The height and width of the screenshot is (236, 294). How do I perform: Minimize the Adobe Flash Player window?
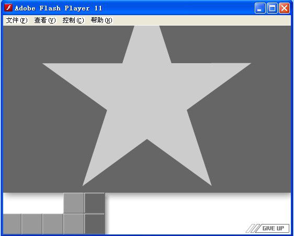click(x=260, y=8)
